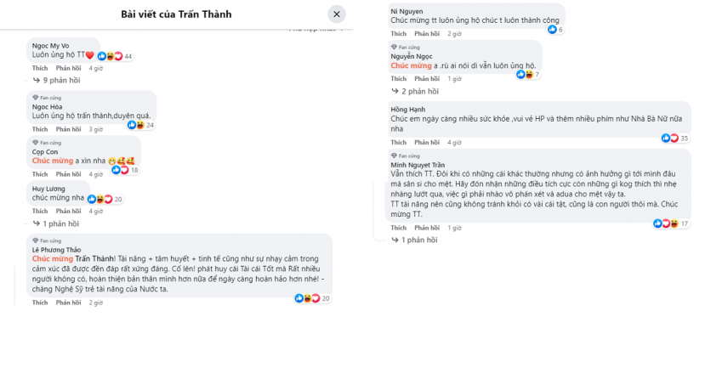705x379 pixels.
Task: View reaction icons on Huy Lương's comment
Action: (x=105, y=200)
